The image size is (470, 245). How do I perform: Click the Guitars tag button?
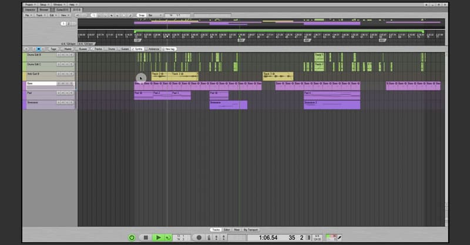point(125,49)
